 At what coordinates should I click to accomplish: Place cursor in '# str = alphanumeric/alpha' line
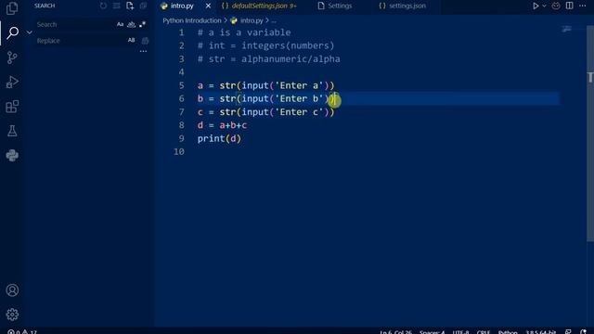pos(268,58)
